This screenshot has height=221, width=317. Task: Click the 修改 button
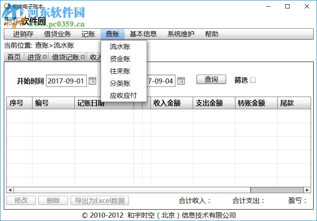[x=21, y=200]
